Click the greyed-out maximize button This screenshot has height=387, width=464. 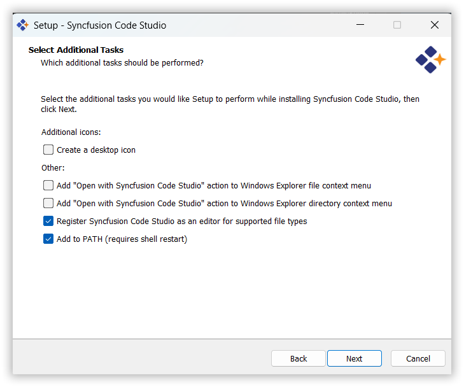click(397, 25)
